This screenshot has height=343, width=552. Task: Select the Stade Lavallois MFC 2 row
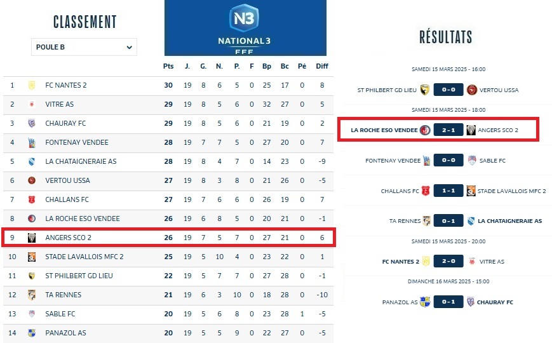pos(168,257)
